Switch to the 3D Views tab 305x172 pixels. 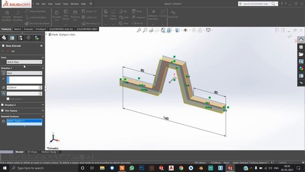tap(32, 152)
